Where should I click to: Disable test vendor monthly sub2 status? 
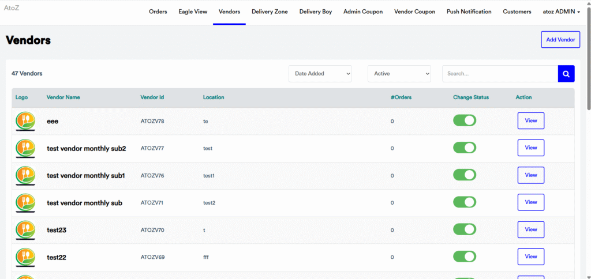[465, 148]
